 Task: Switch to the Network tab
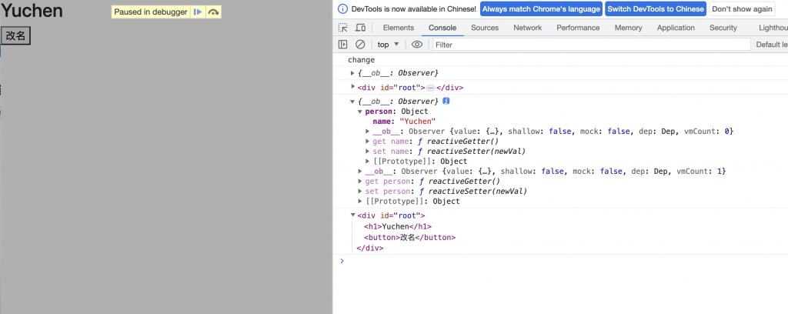[x=527, y=28]
